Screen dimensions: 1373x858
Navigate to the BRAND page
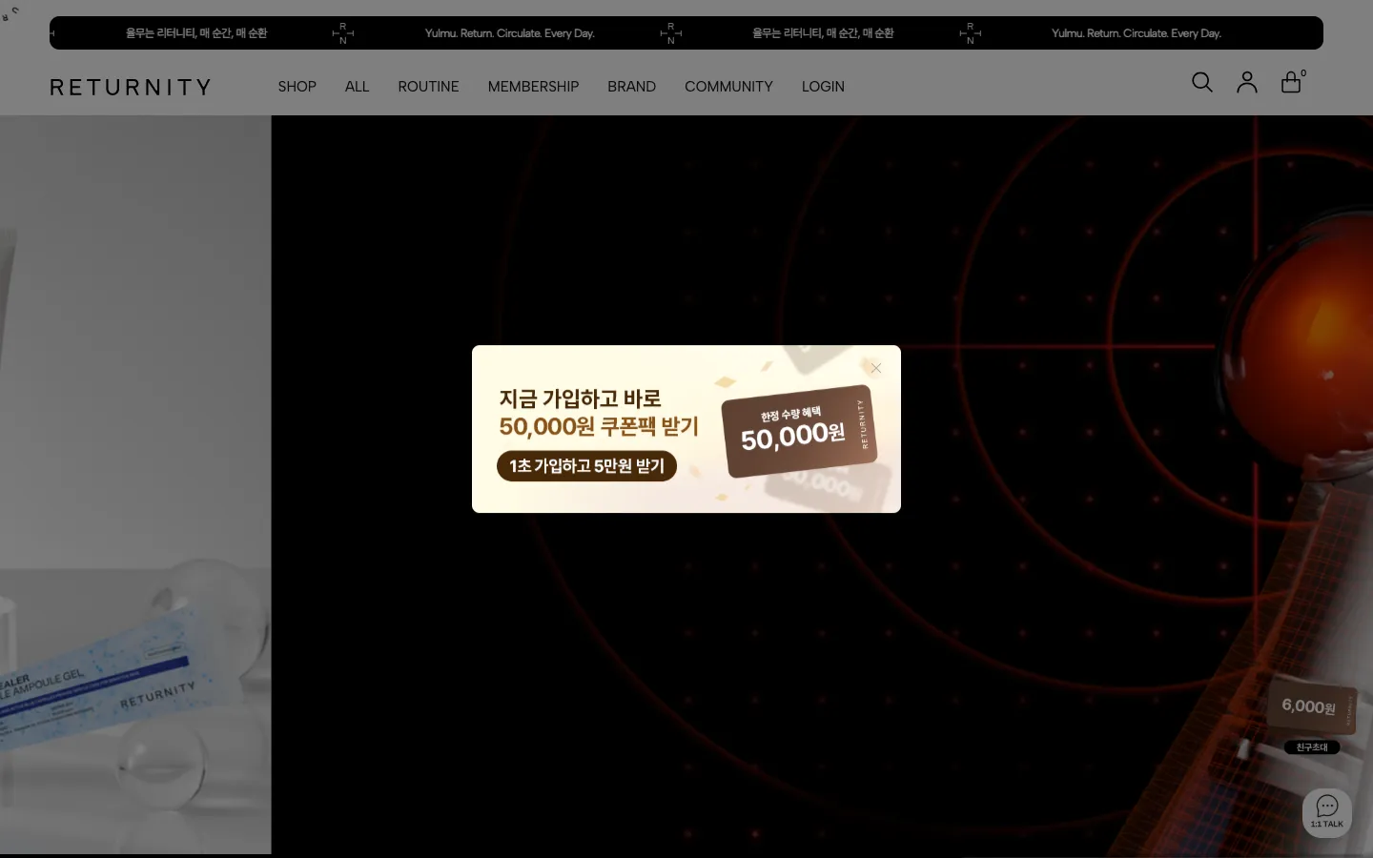click(x=631, y=87)
